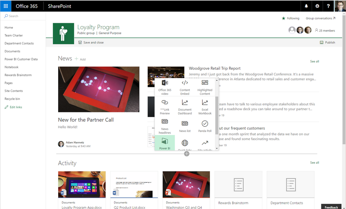Open the settings gear

(317, 6)
